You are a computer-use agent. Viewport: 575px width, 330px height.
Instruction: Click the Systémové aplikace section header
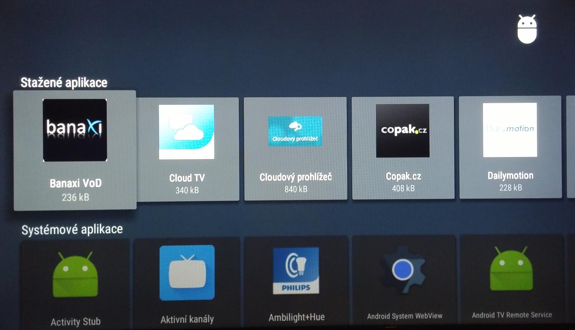(x=72, y=229)
